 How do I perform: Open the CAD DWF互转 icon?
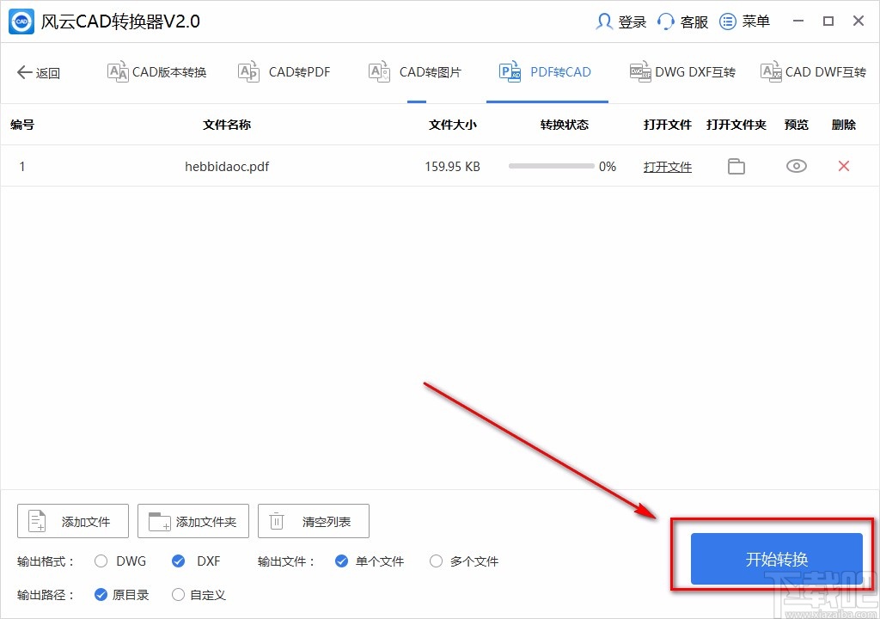tap(770, 72)
